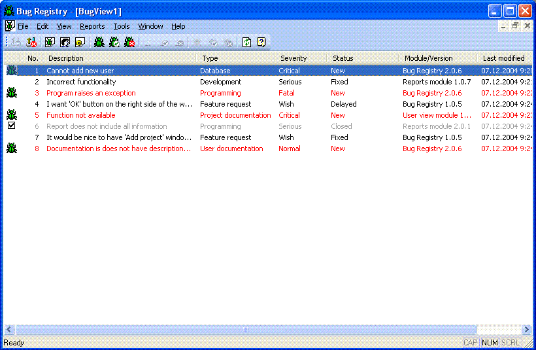Click the bug icon in selected row 1
Image resolution: width=536 pixels, height=350 pixels.
point(12,71)
